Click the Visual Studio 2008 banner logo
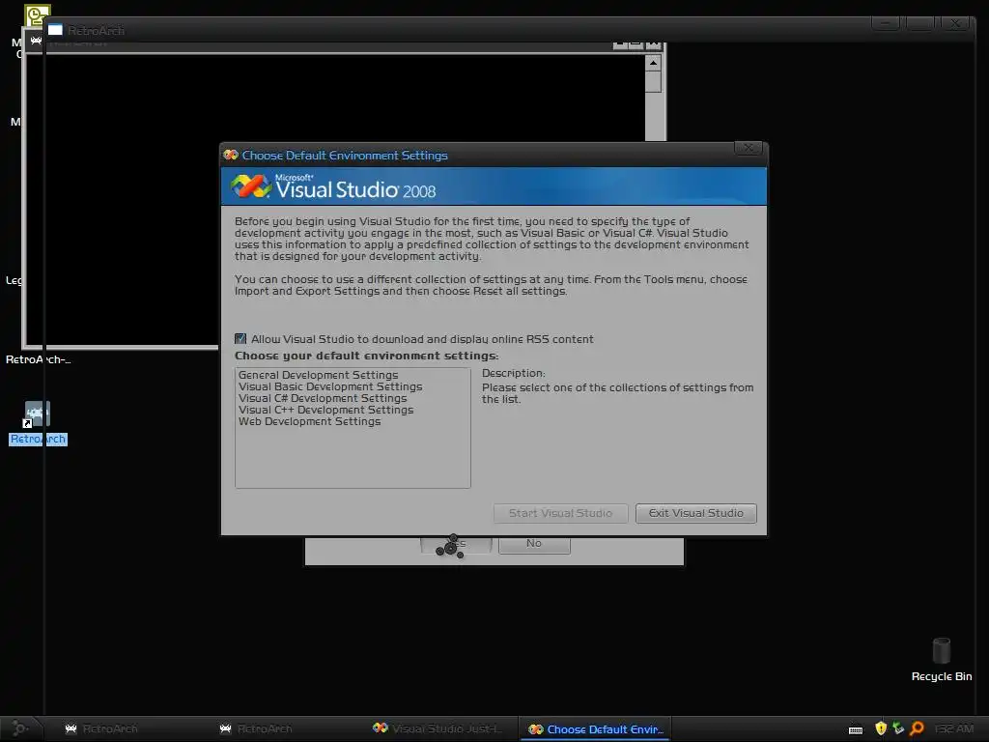Screen dimensions: 989x742 click(x=333, y=186)
